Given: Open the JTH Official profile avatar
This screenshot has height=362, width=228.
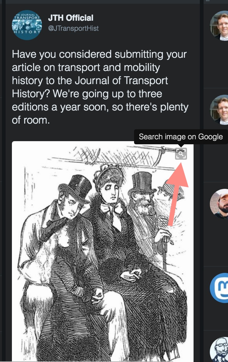Looking at the screenshot, I should (27, 25).
